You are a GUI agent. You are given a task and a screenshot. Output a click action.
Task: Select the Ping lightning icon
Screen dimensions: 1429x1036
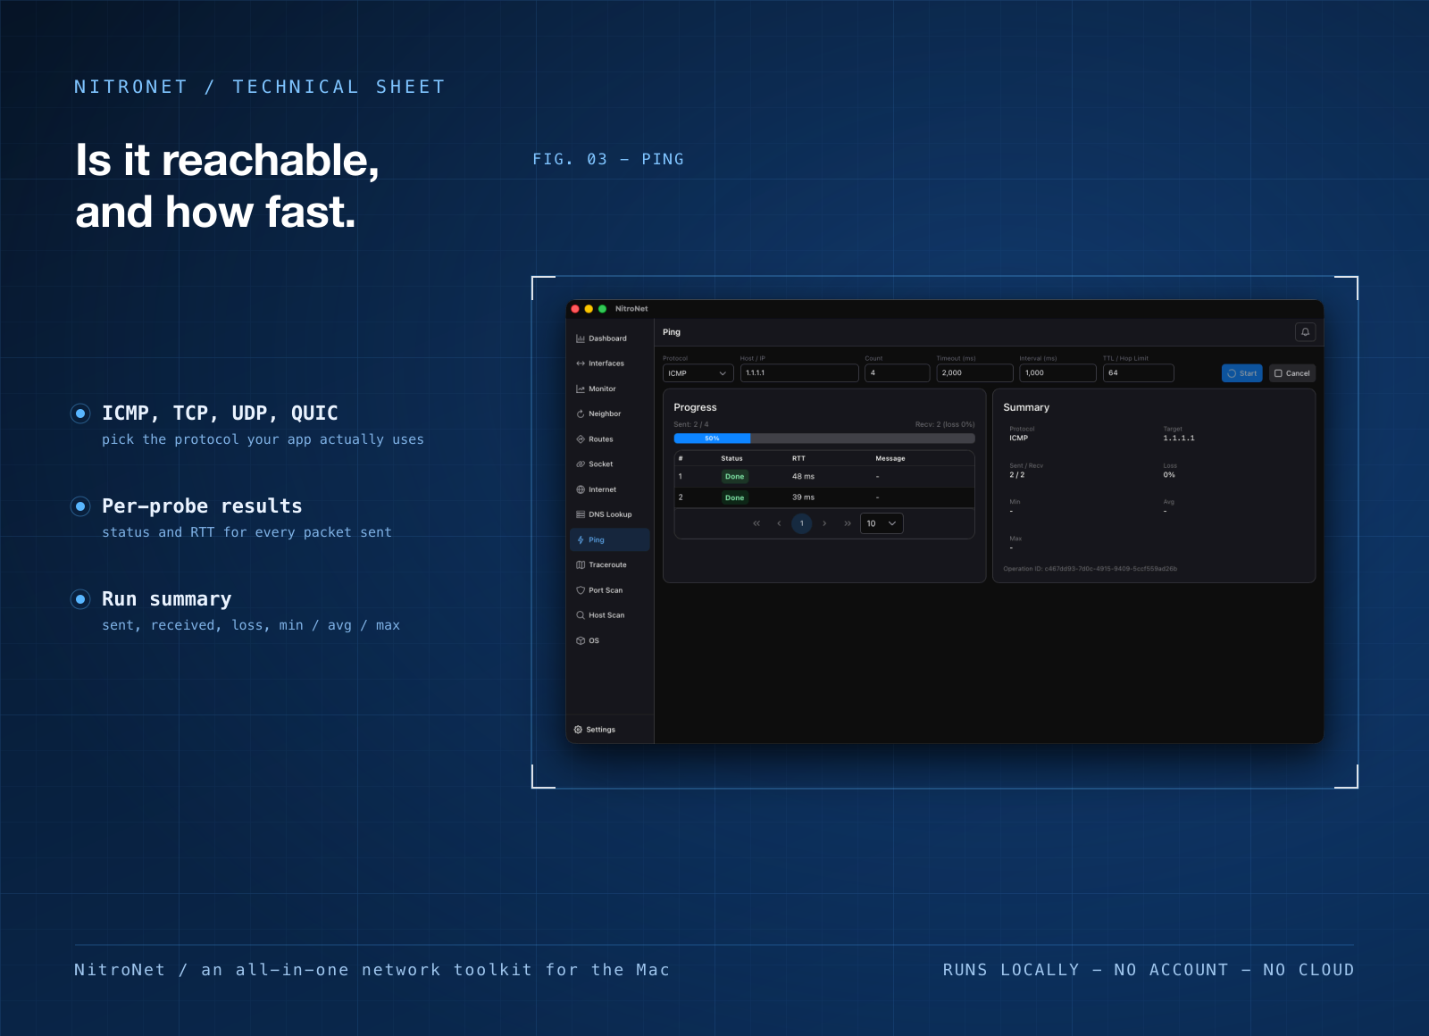coord(581,539)
